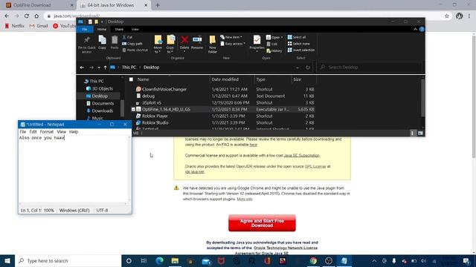476x267 pixels.
Task: Expand address bar history dropdown
Action: tap(297, 67)
